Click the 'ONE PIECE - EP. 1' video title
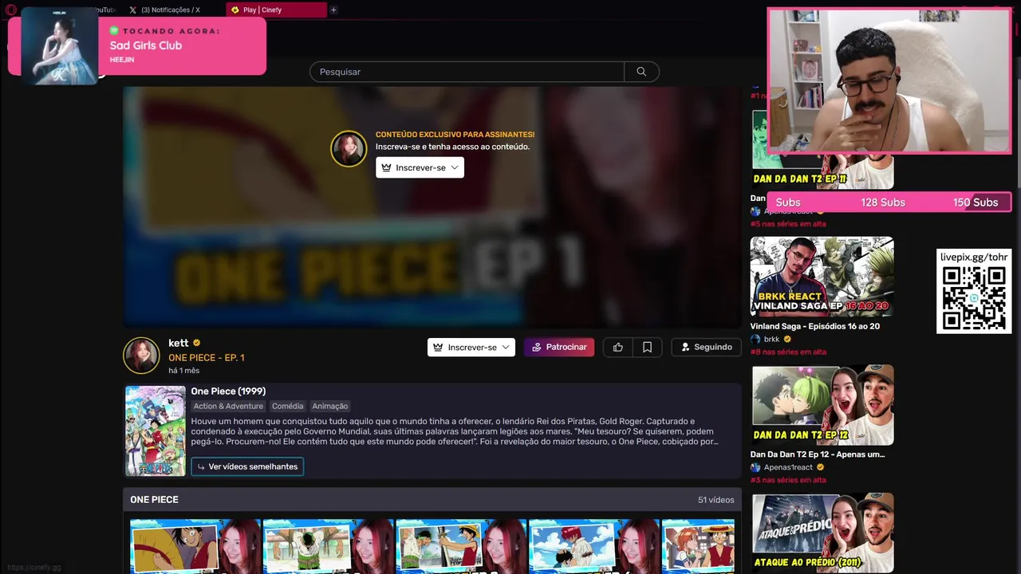This screenshot has width=1021, height=574. [206, 358]
